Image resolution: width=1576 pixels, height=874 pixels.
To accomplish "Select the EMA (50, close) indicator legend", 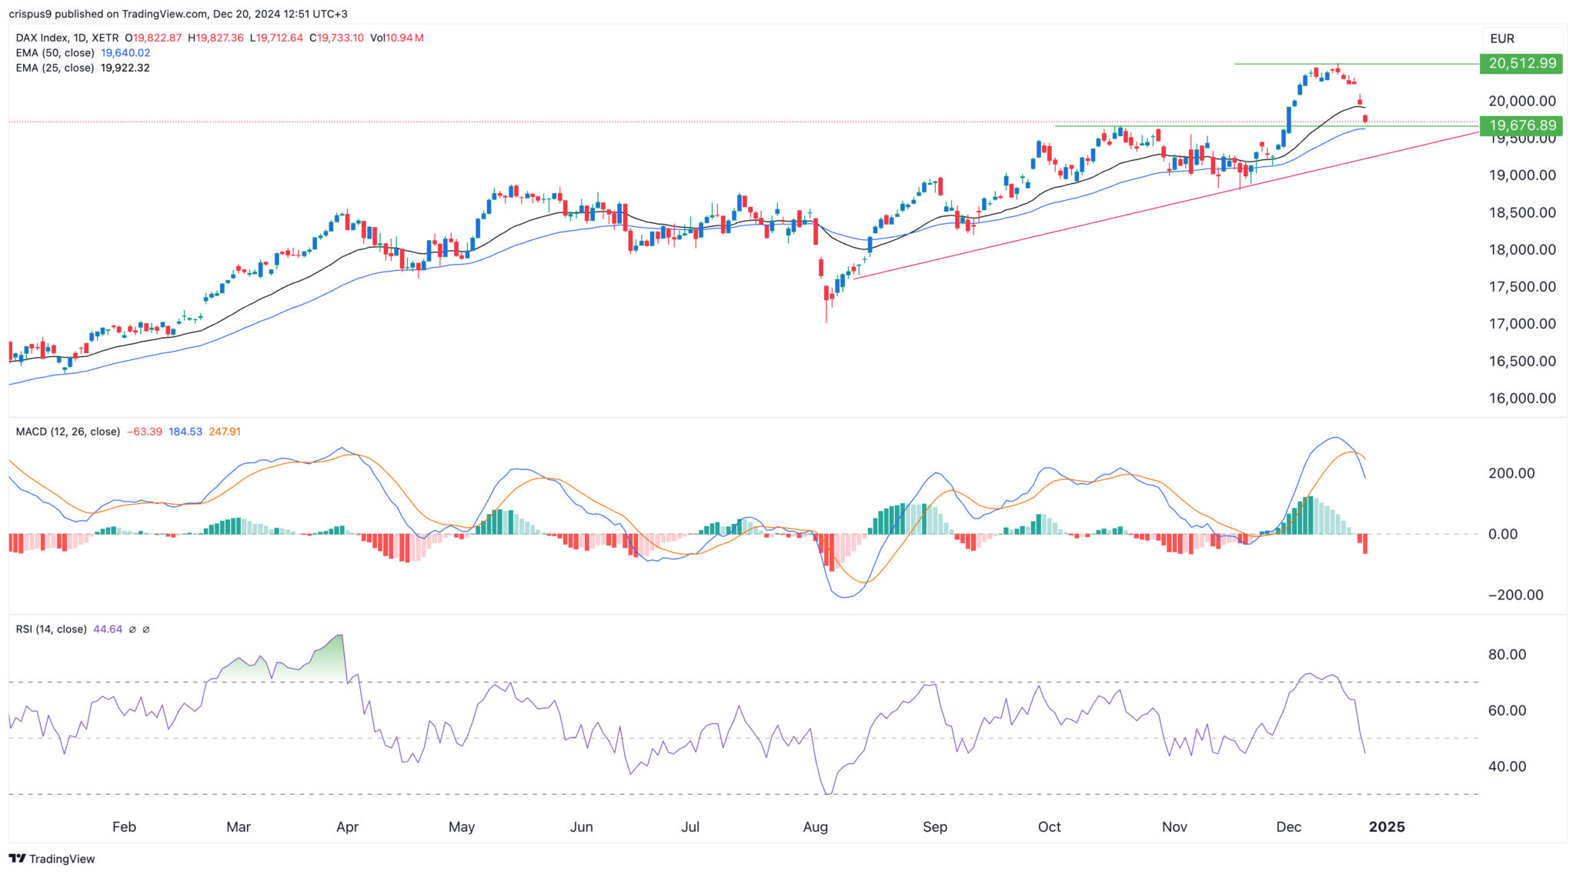I will (55, 53).
